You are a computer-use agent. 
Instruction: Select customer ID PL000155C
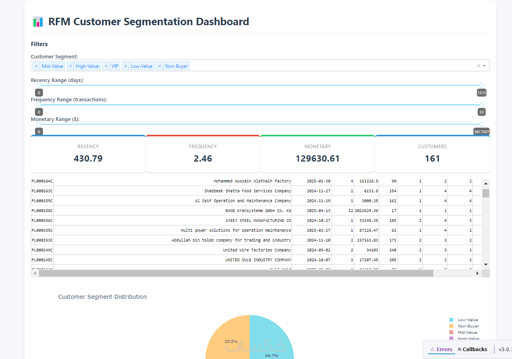pos(42,230)
